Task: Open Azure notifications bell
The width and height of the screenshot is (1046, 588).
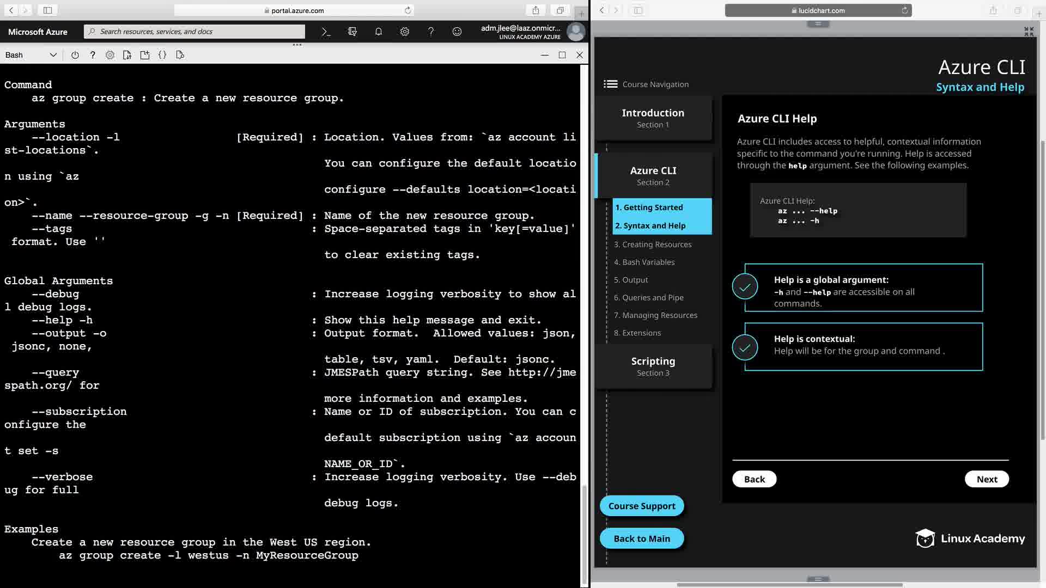Action: 379,32
